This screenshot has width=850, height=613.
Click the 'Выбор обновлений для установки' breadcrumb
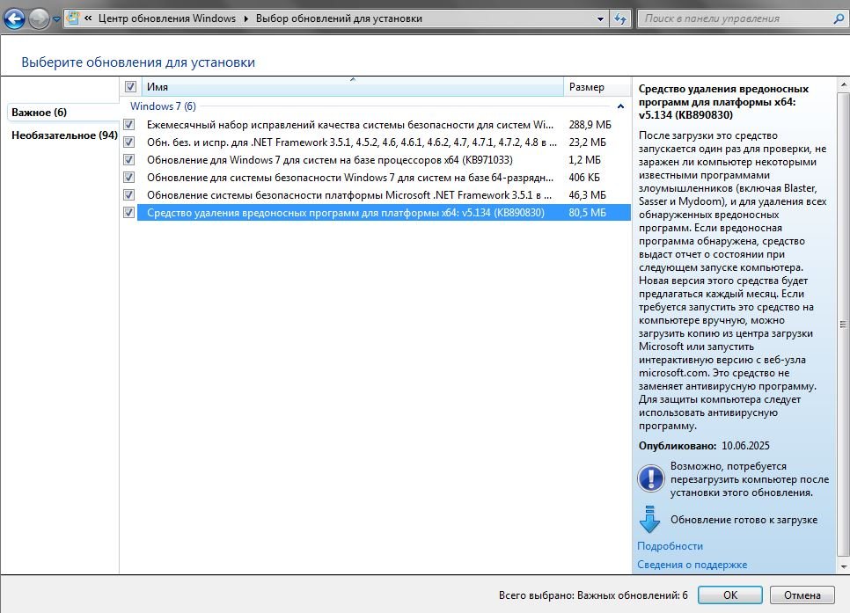(x=339, y=18)
